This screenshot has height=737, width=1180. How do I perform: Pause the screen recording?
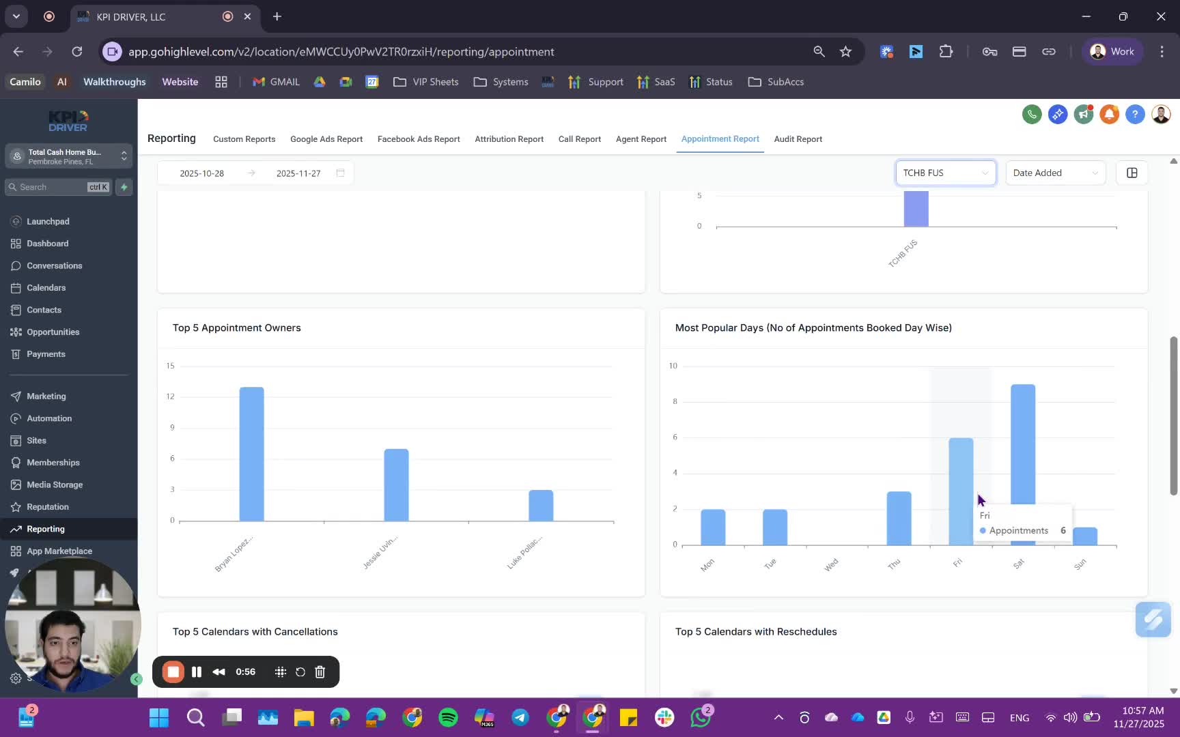point(197,672)
